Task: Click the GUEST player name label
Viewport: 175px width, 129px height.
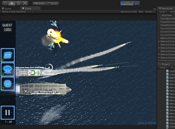Action: 7,25
